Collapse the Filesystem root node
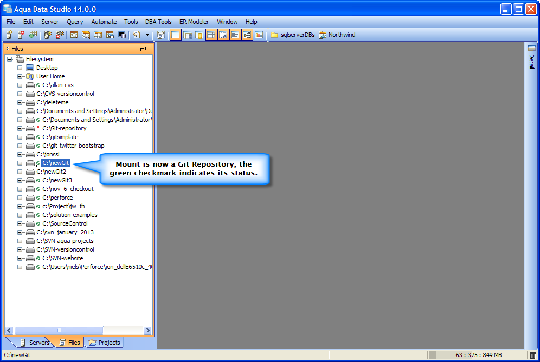 [9, 59]
